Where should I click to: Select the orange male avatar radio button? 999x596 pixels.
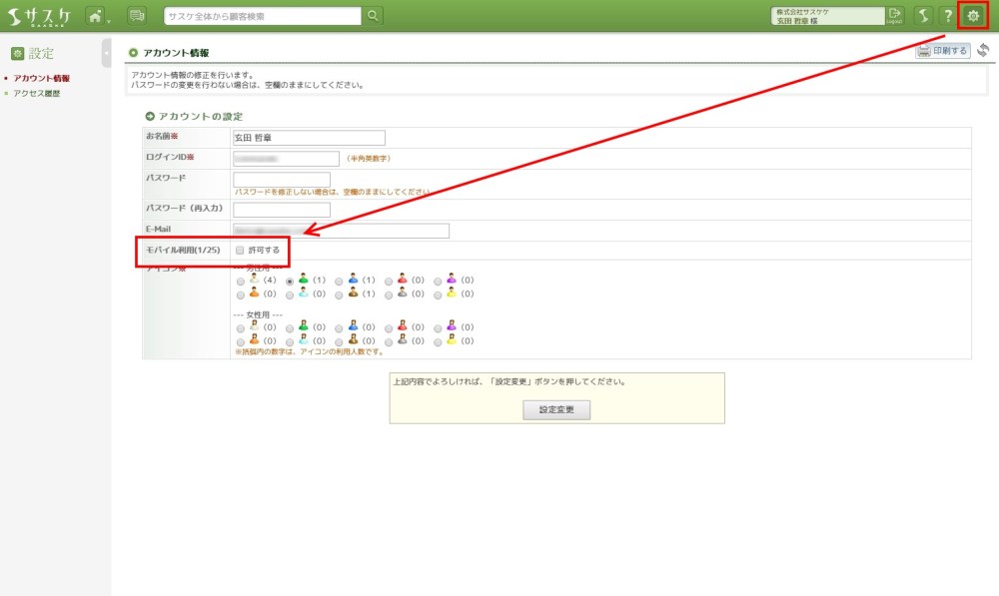(x=241, y=295)
